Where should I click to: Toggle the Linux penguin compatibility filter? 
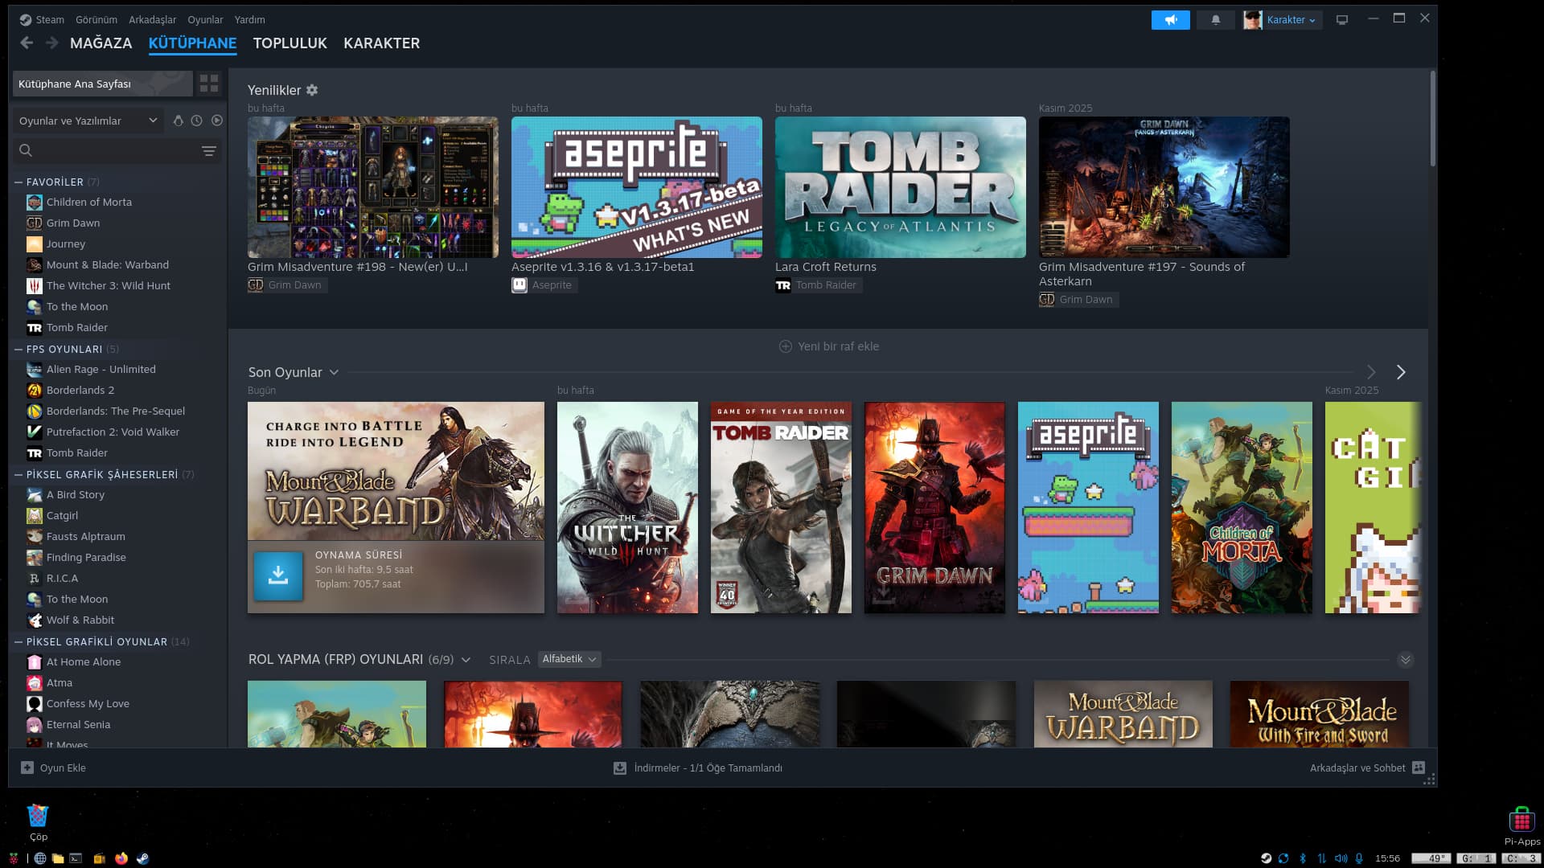point(178,121)
